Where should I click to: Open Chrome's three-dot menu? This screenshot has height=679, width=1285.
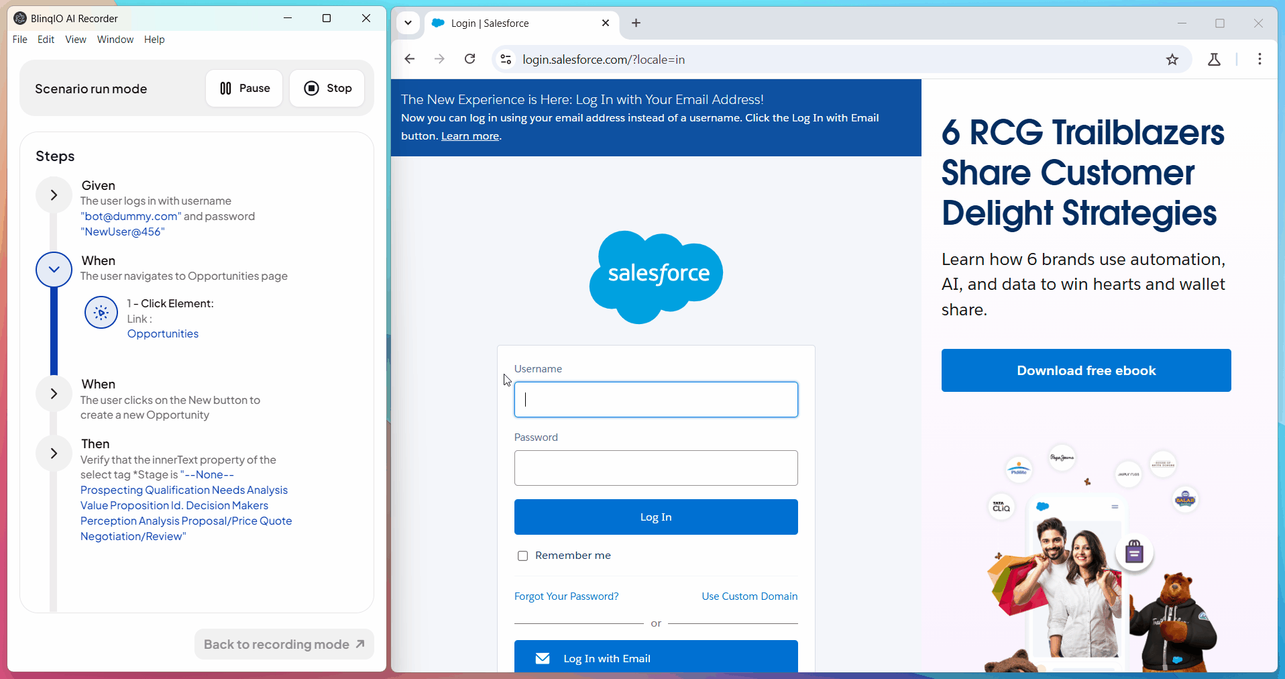1260,59
